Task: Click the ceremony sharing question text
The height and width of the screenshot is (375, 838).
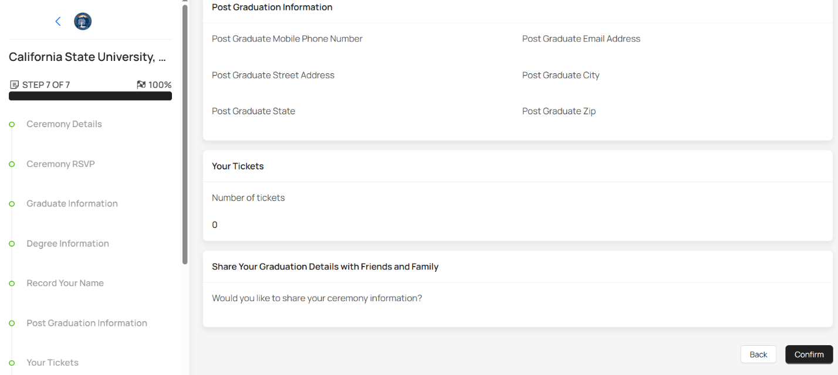Action: pos(317,298)
